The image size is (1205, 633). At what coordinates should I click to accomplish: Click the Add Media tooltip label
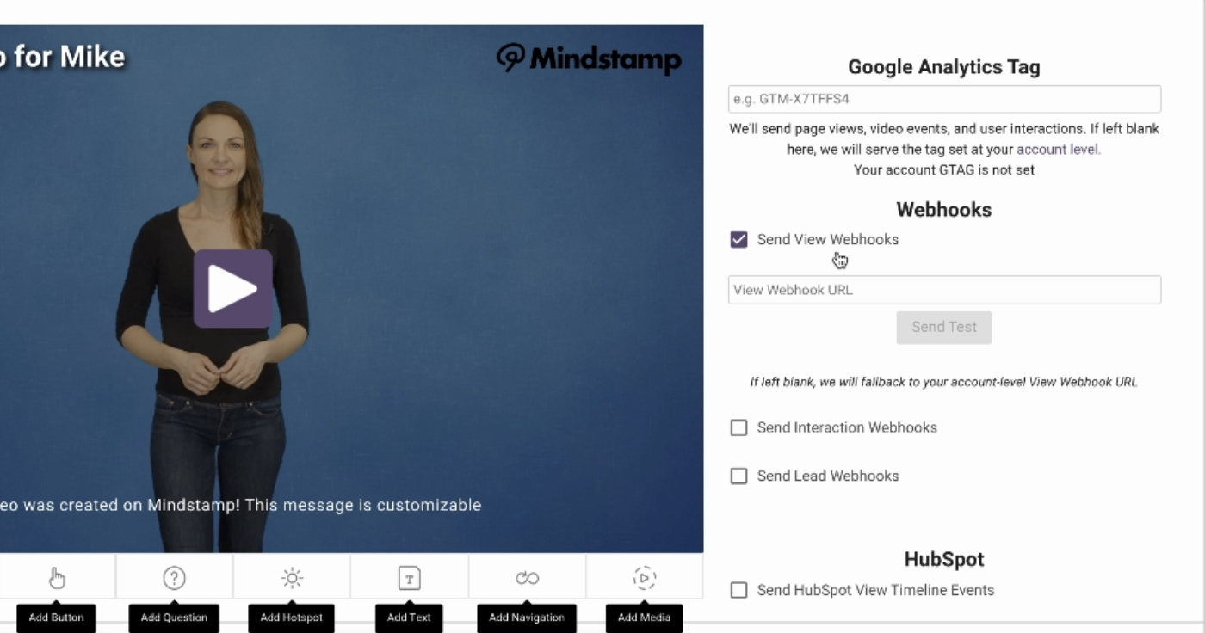644,618
